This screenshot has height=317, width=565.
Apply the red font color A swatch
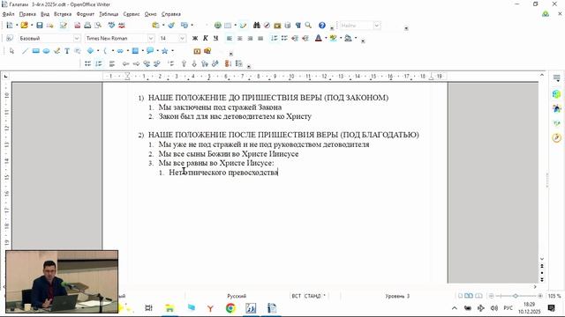tap(318, 38)
